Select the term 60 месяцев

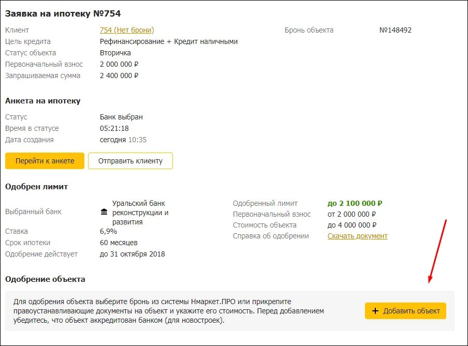[119, 243]
